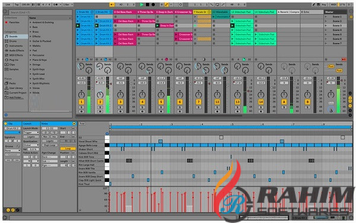
Task: Click the Tap tempo button
Action: (17, 4)
